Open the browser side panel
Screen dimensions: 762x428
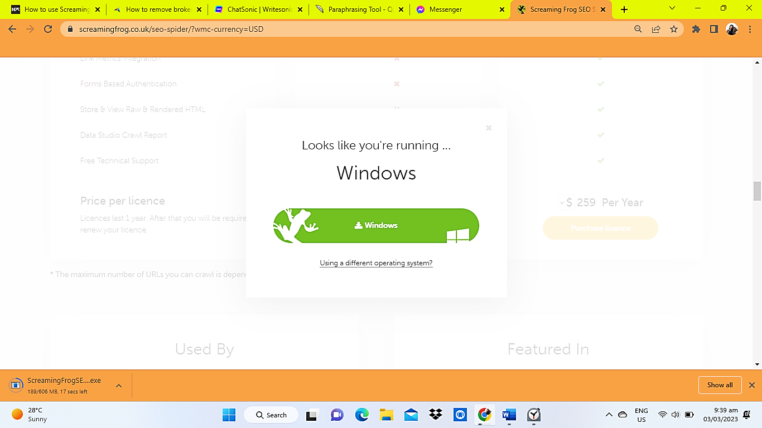(x=714, y=29)
